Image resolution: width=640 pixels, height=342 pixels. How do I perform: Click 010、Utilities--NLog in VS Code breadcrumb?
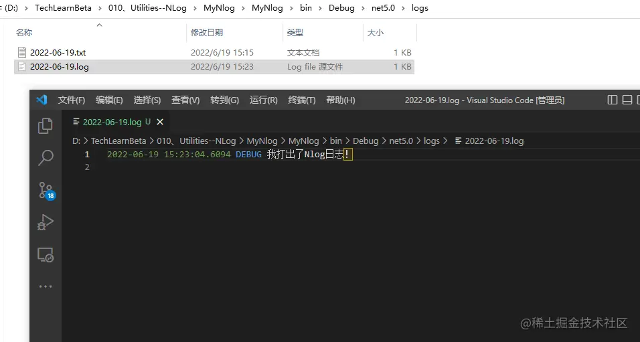[196, 141]
